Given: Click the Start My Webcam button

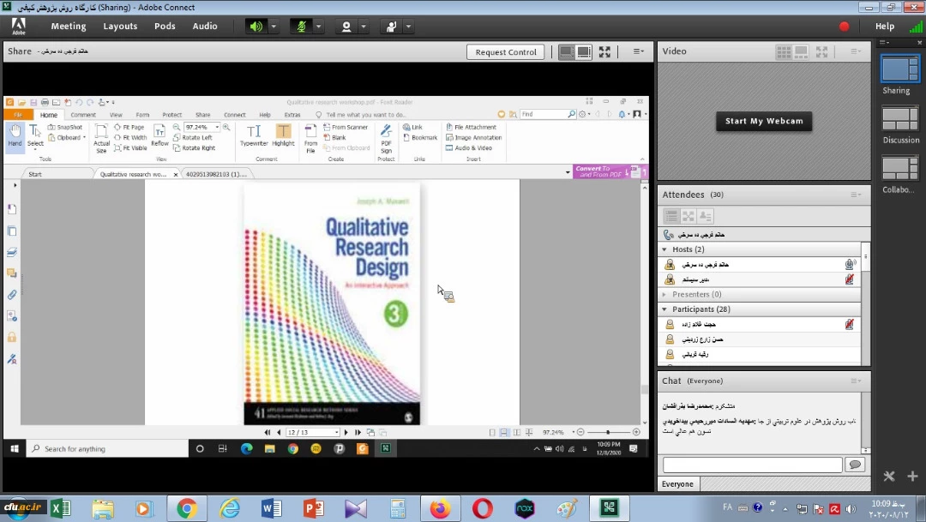Looking at the screenshot, I should [x=764, y=122].
